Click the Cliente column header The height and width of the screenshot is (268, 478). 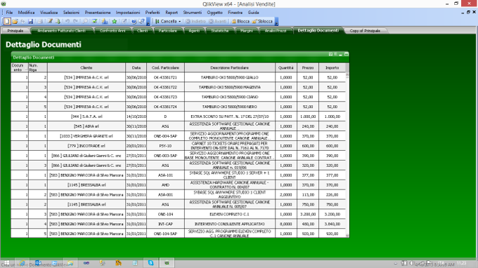coord(86,67)
